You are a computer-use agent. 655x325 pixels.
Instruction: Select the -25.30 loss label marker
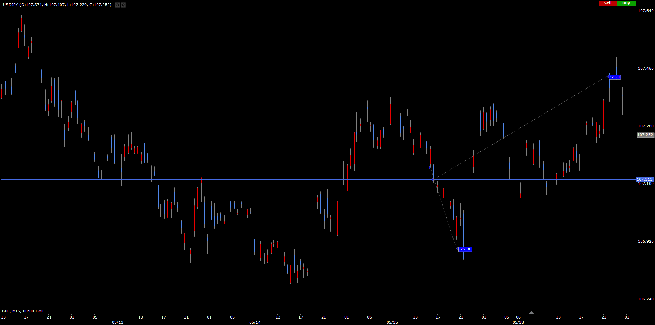(465, 249)
